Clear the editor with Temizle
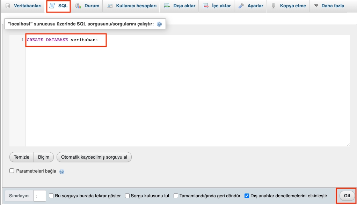The height and width of the screenshot is (205, 357). point(21,157)
